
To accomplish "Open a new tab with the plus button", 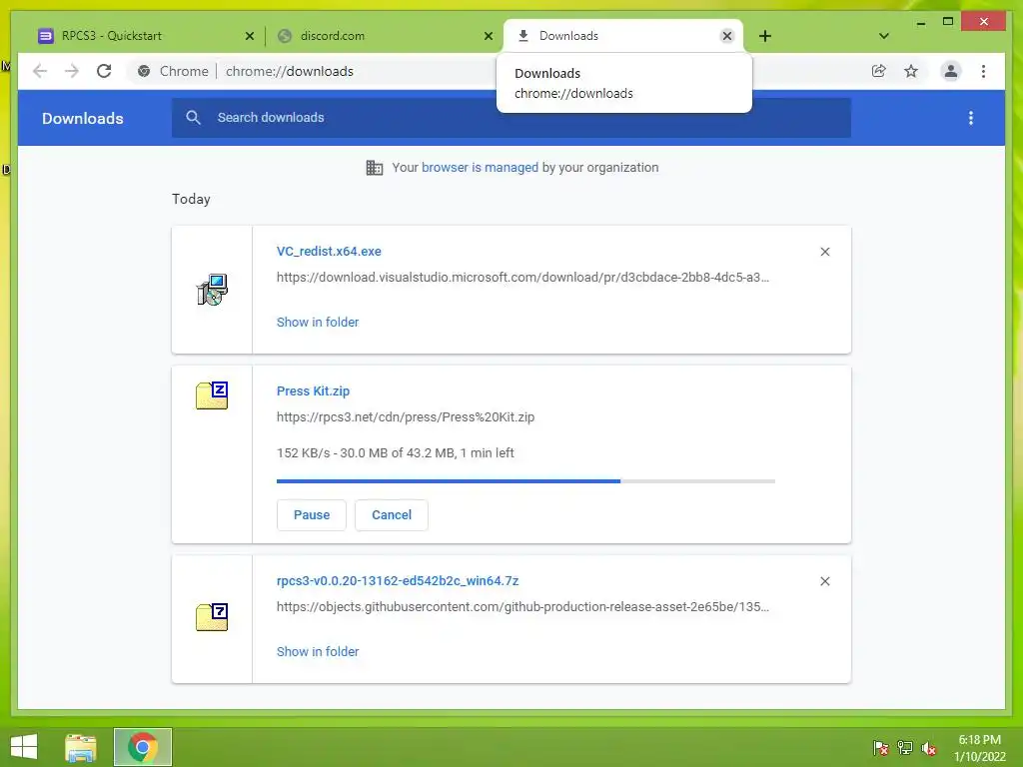I will 765,36.
